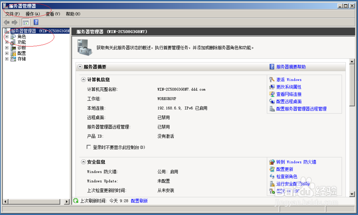Open the 查看(V) menu
Screen dimensions: 358x215
(x=53, y=14)
